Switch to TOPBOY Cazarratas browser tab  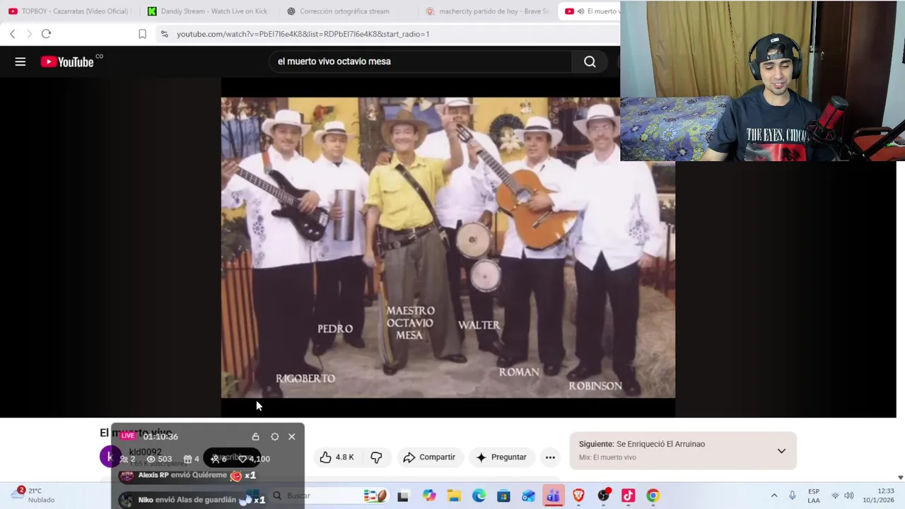[x=69, y=11]
